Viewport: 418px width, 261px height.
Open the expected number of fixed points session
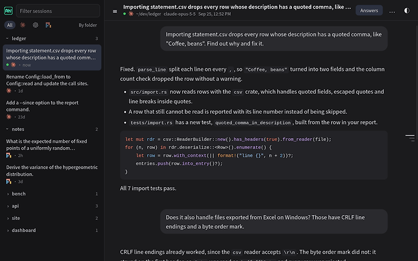tap(52, 148)
